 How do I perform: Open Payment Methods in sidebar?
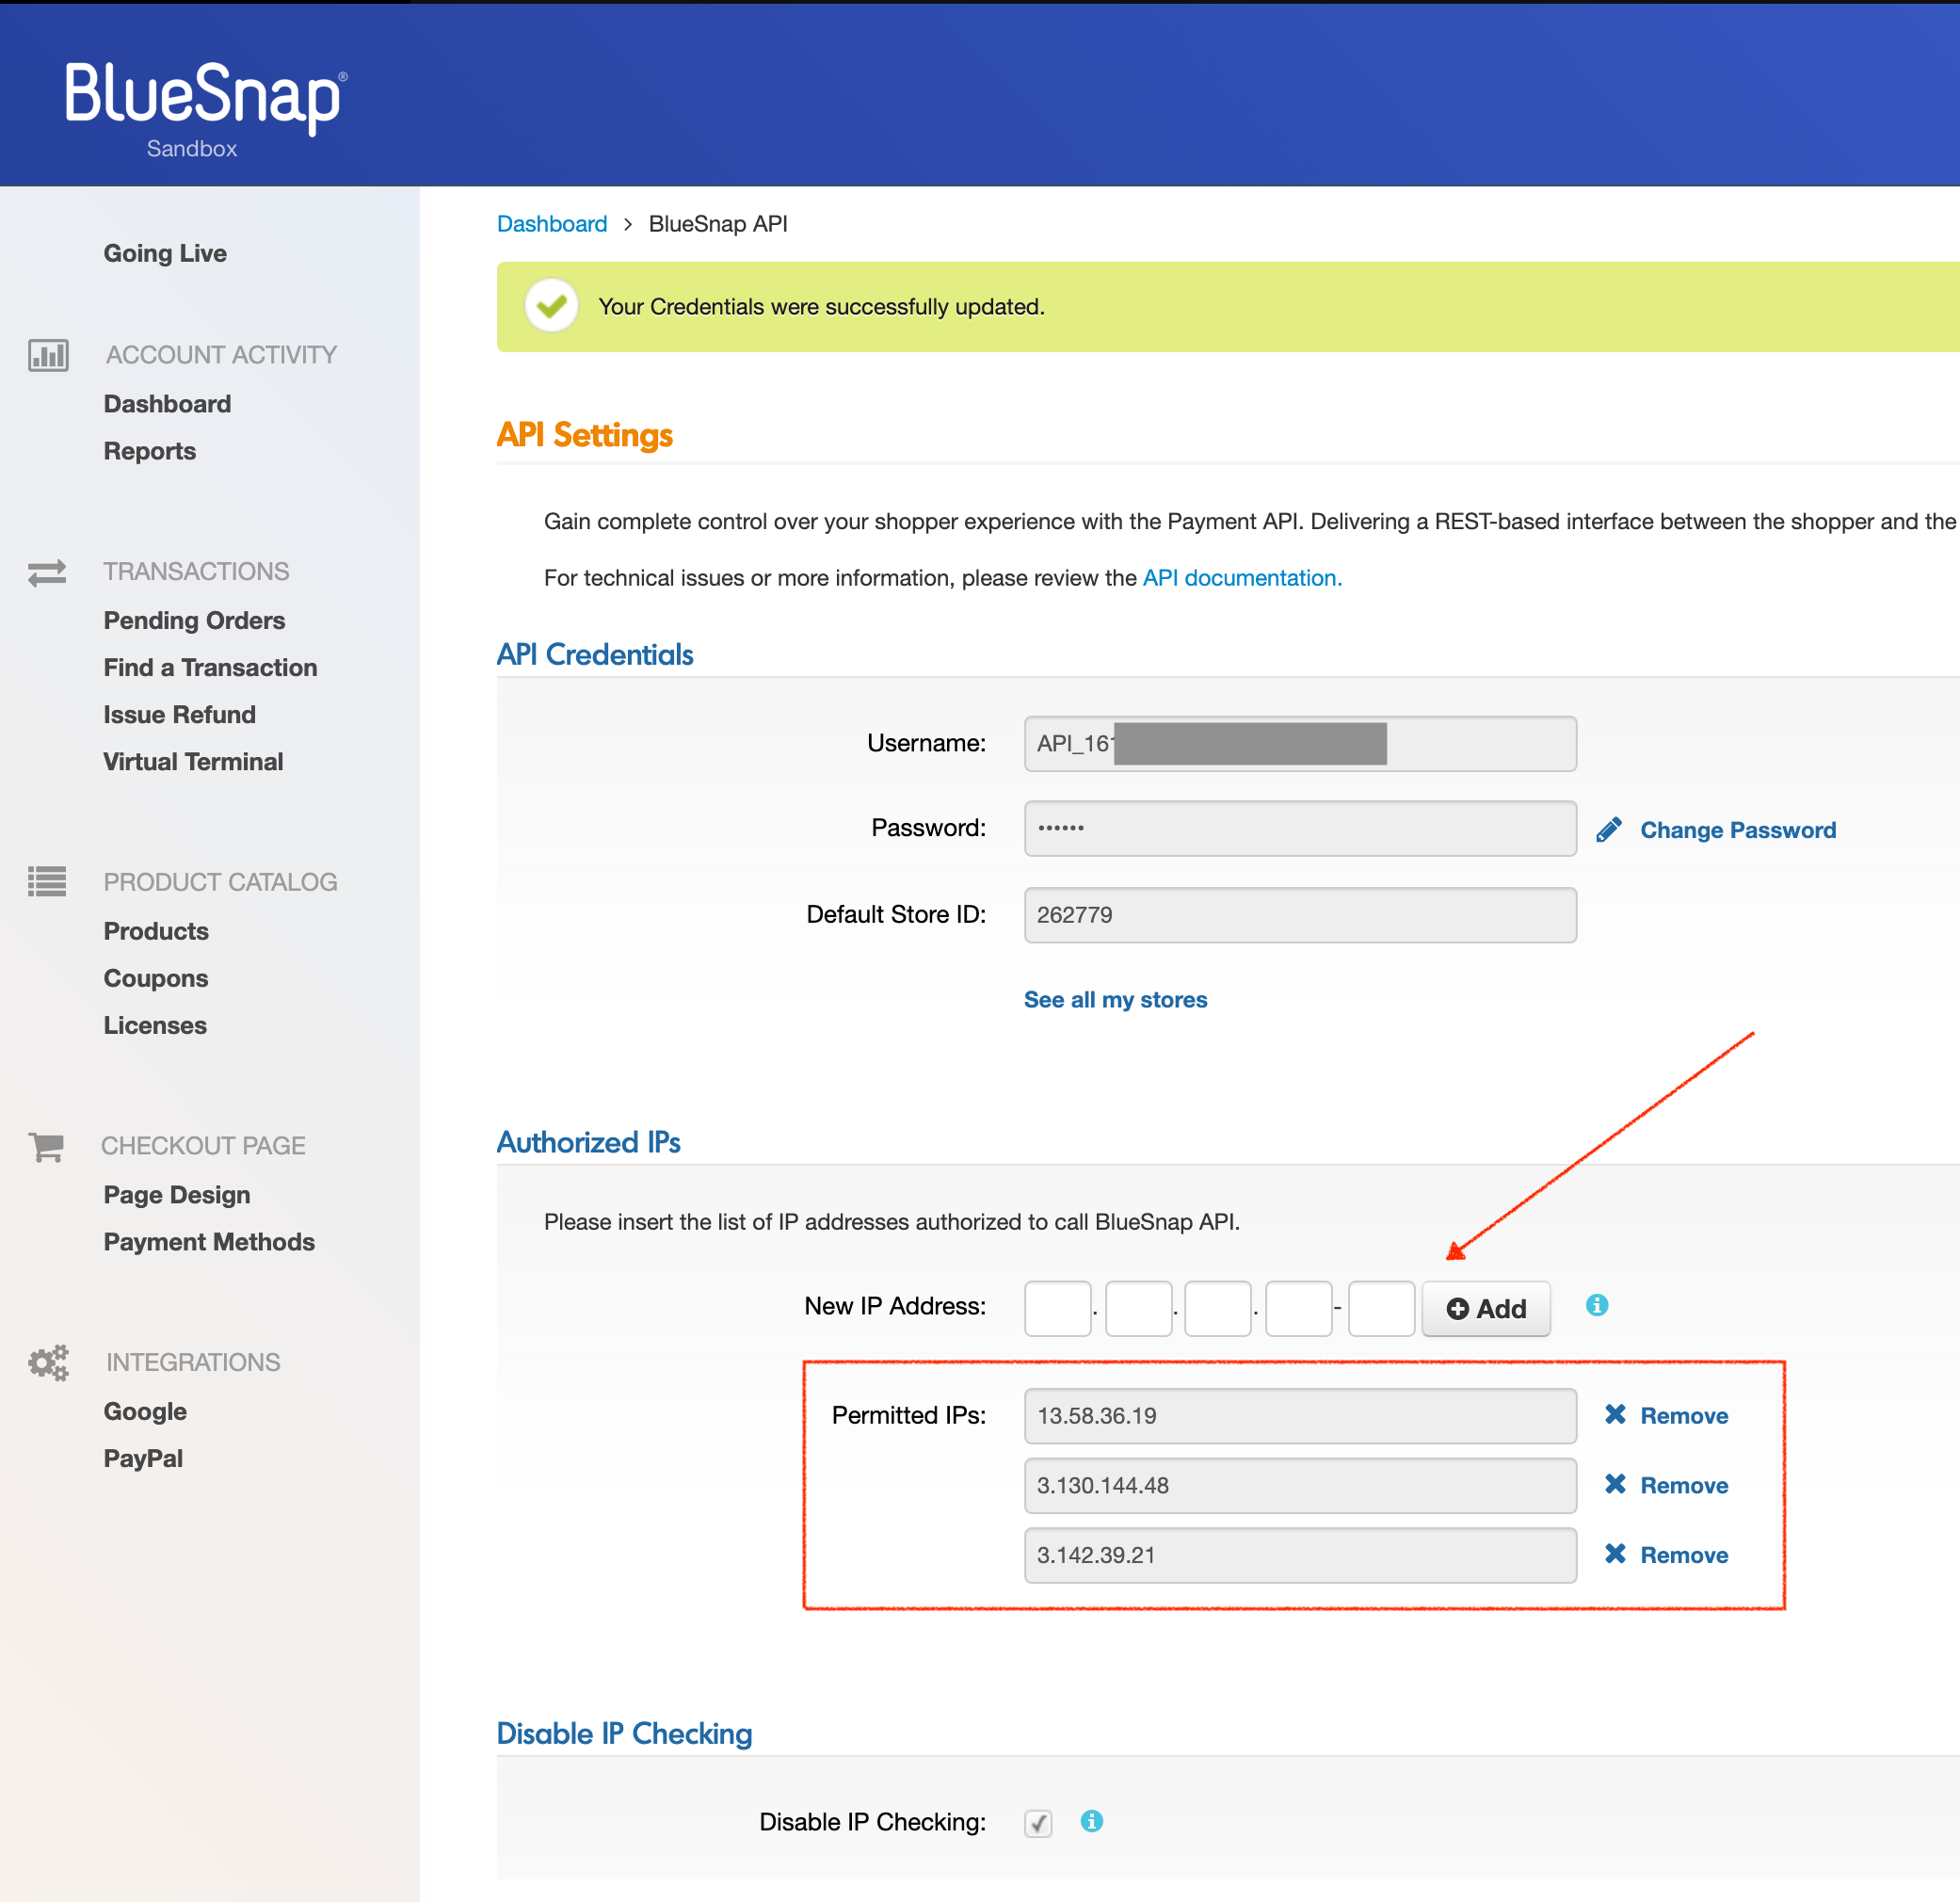(209, 1242)
